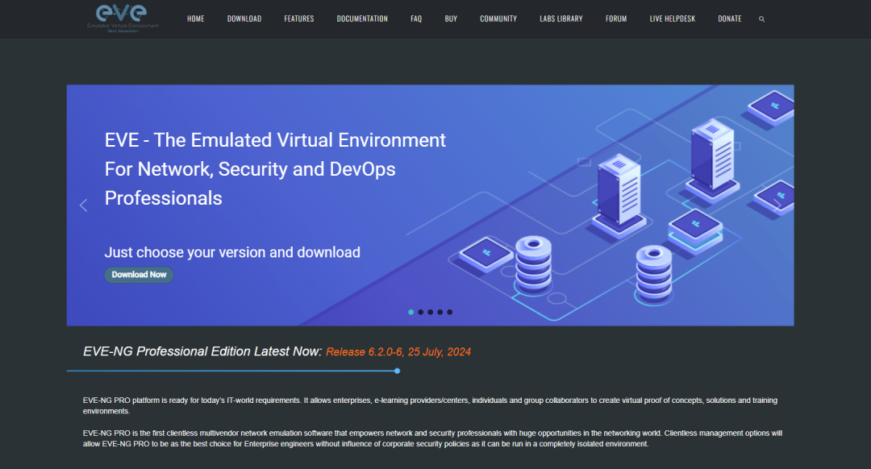Advance to next slide arrow
The width and height of the screenshot is (871, 469).
pos(777,205)
